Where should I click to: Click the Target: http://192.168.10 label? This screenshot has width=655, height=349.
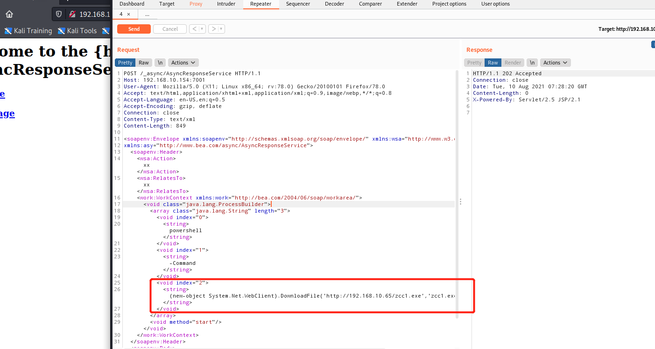coord(627,29)
